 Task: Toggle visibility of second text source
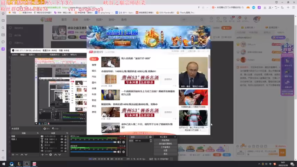click(62, 142)
